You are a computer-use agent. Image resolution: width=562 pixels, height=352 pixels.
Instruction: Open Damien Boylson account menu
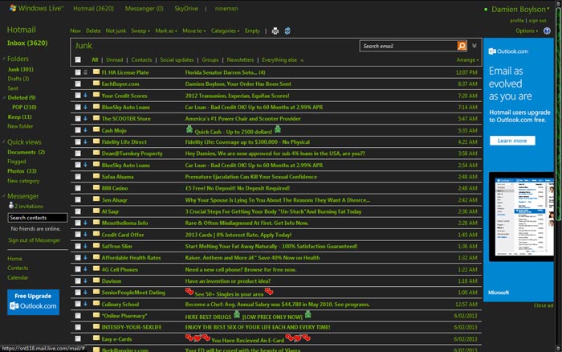point(520,10)
